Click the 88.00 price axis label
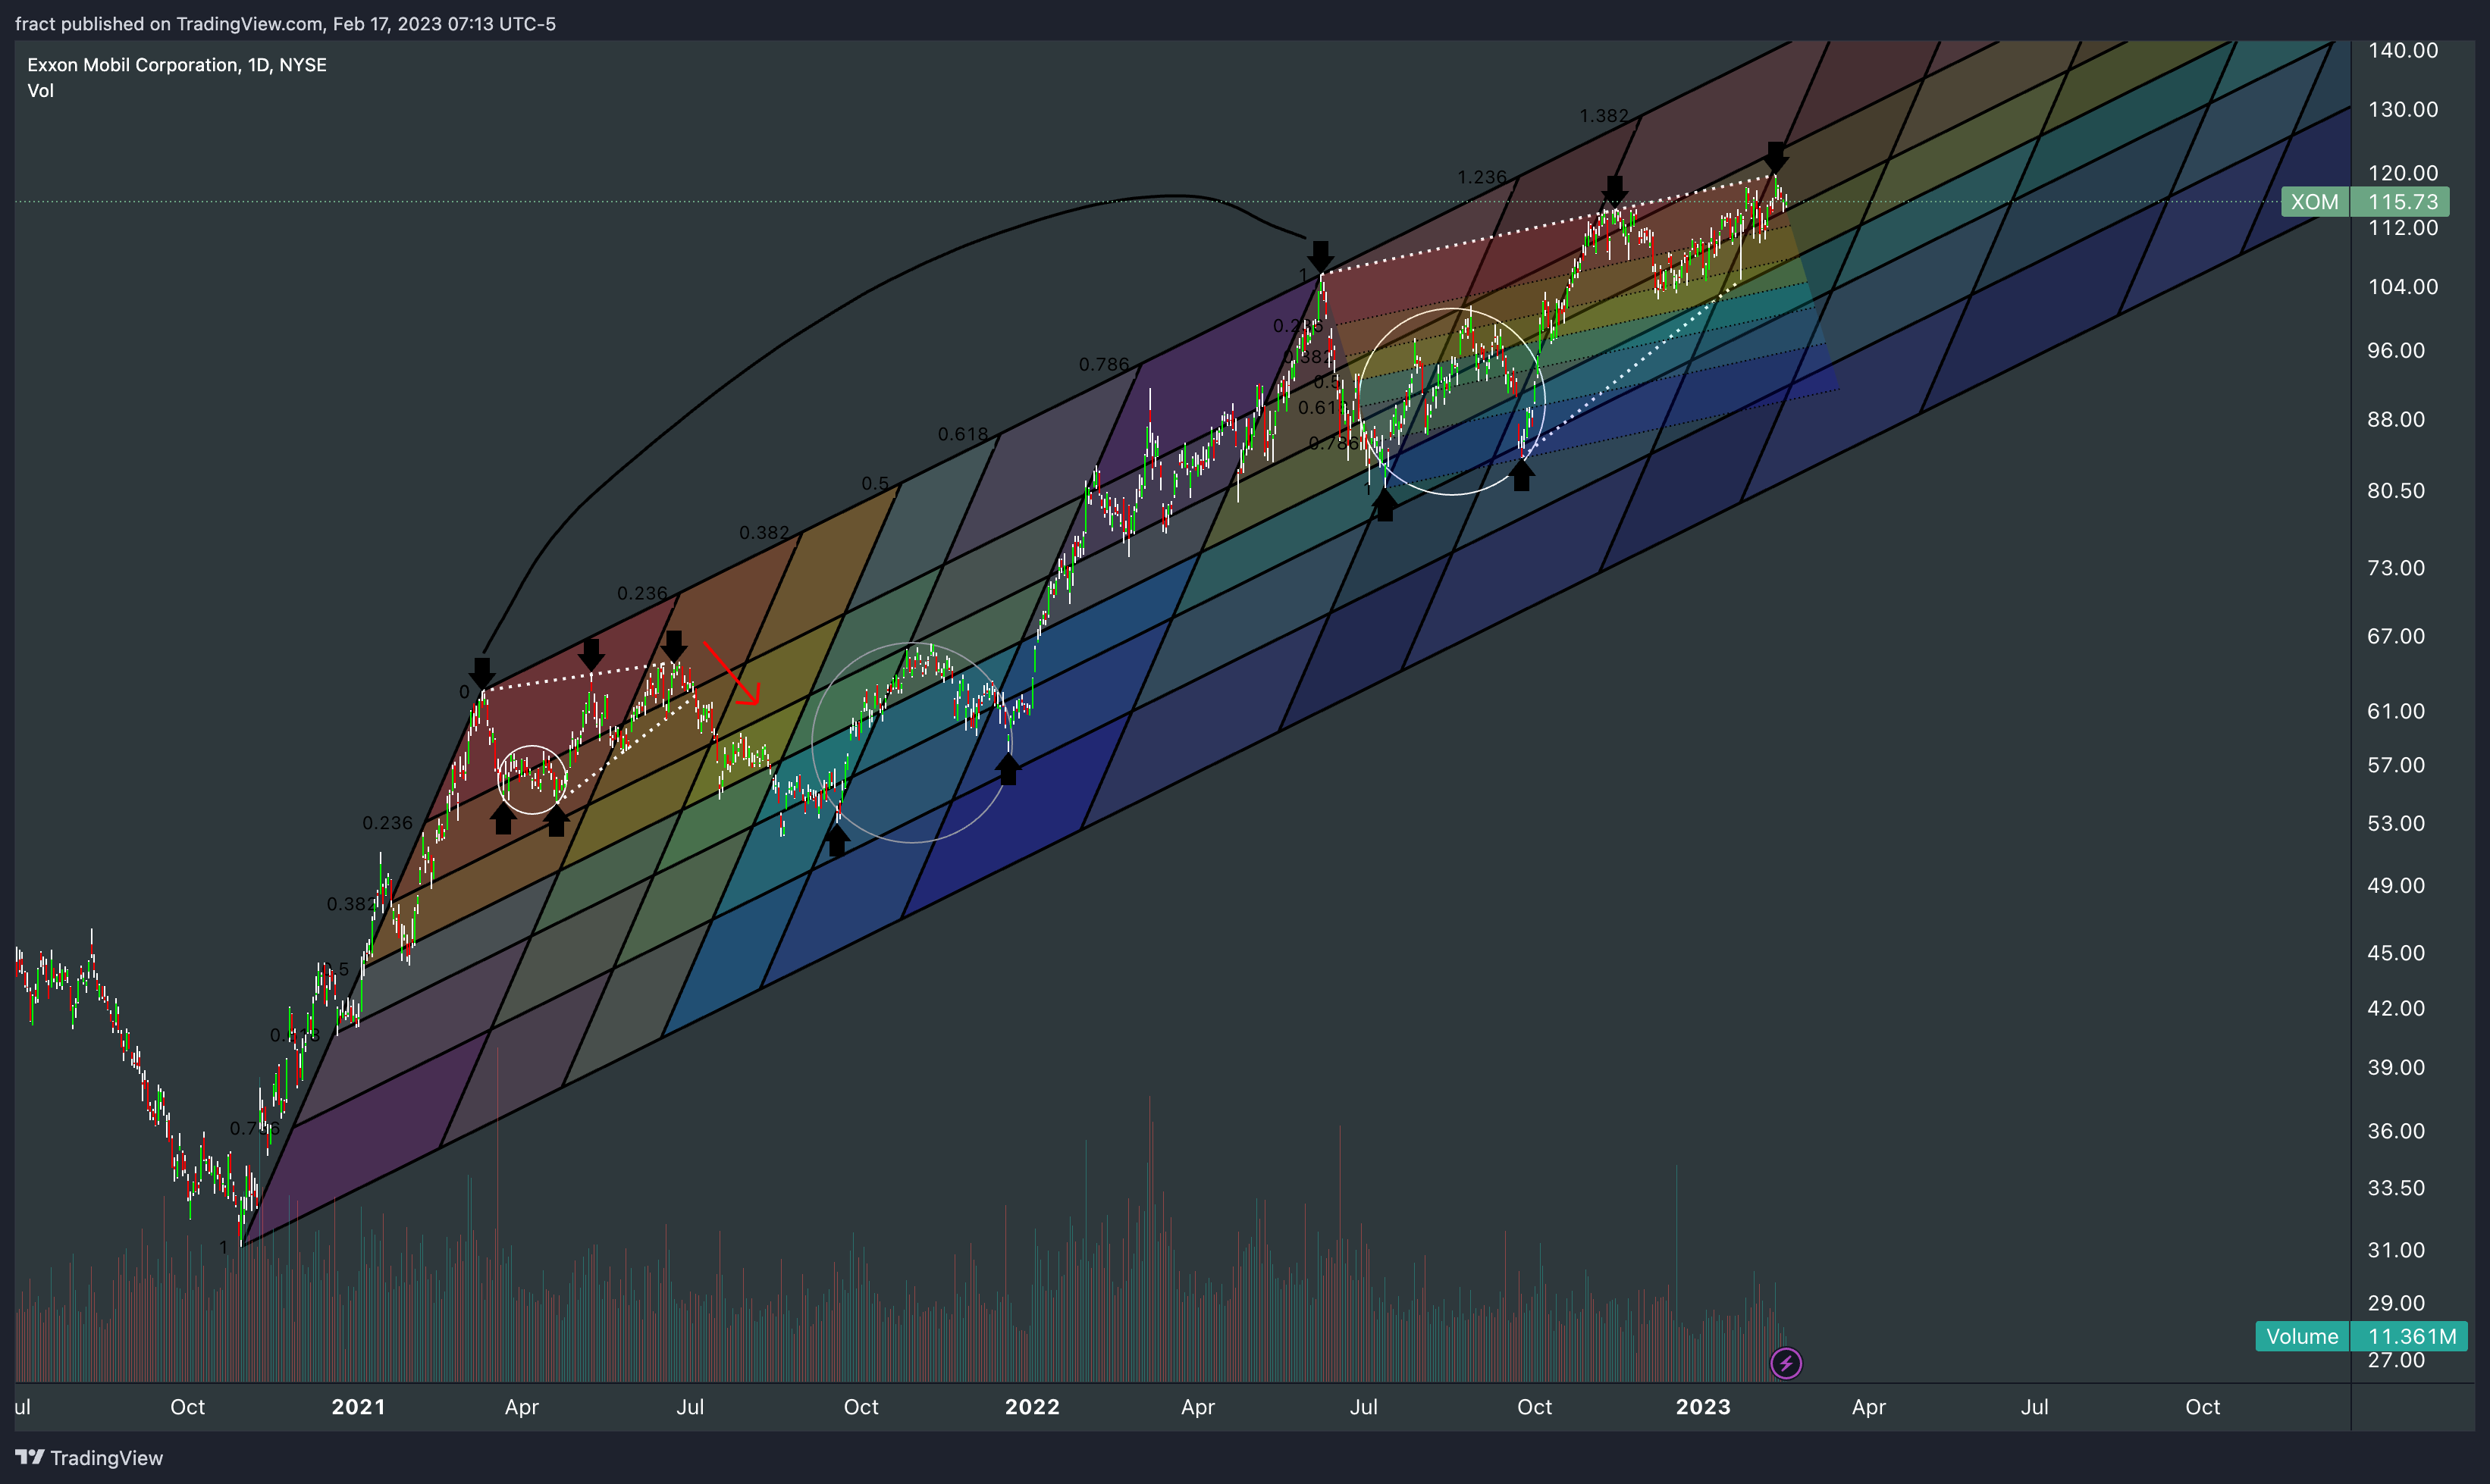Viewport: 2490px width, 1484px height. point(2396,420)
